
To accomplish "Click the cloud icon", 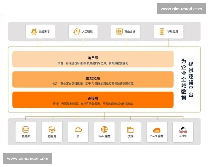I will tap(78, 129).
